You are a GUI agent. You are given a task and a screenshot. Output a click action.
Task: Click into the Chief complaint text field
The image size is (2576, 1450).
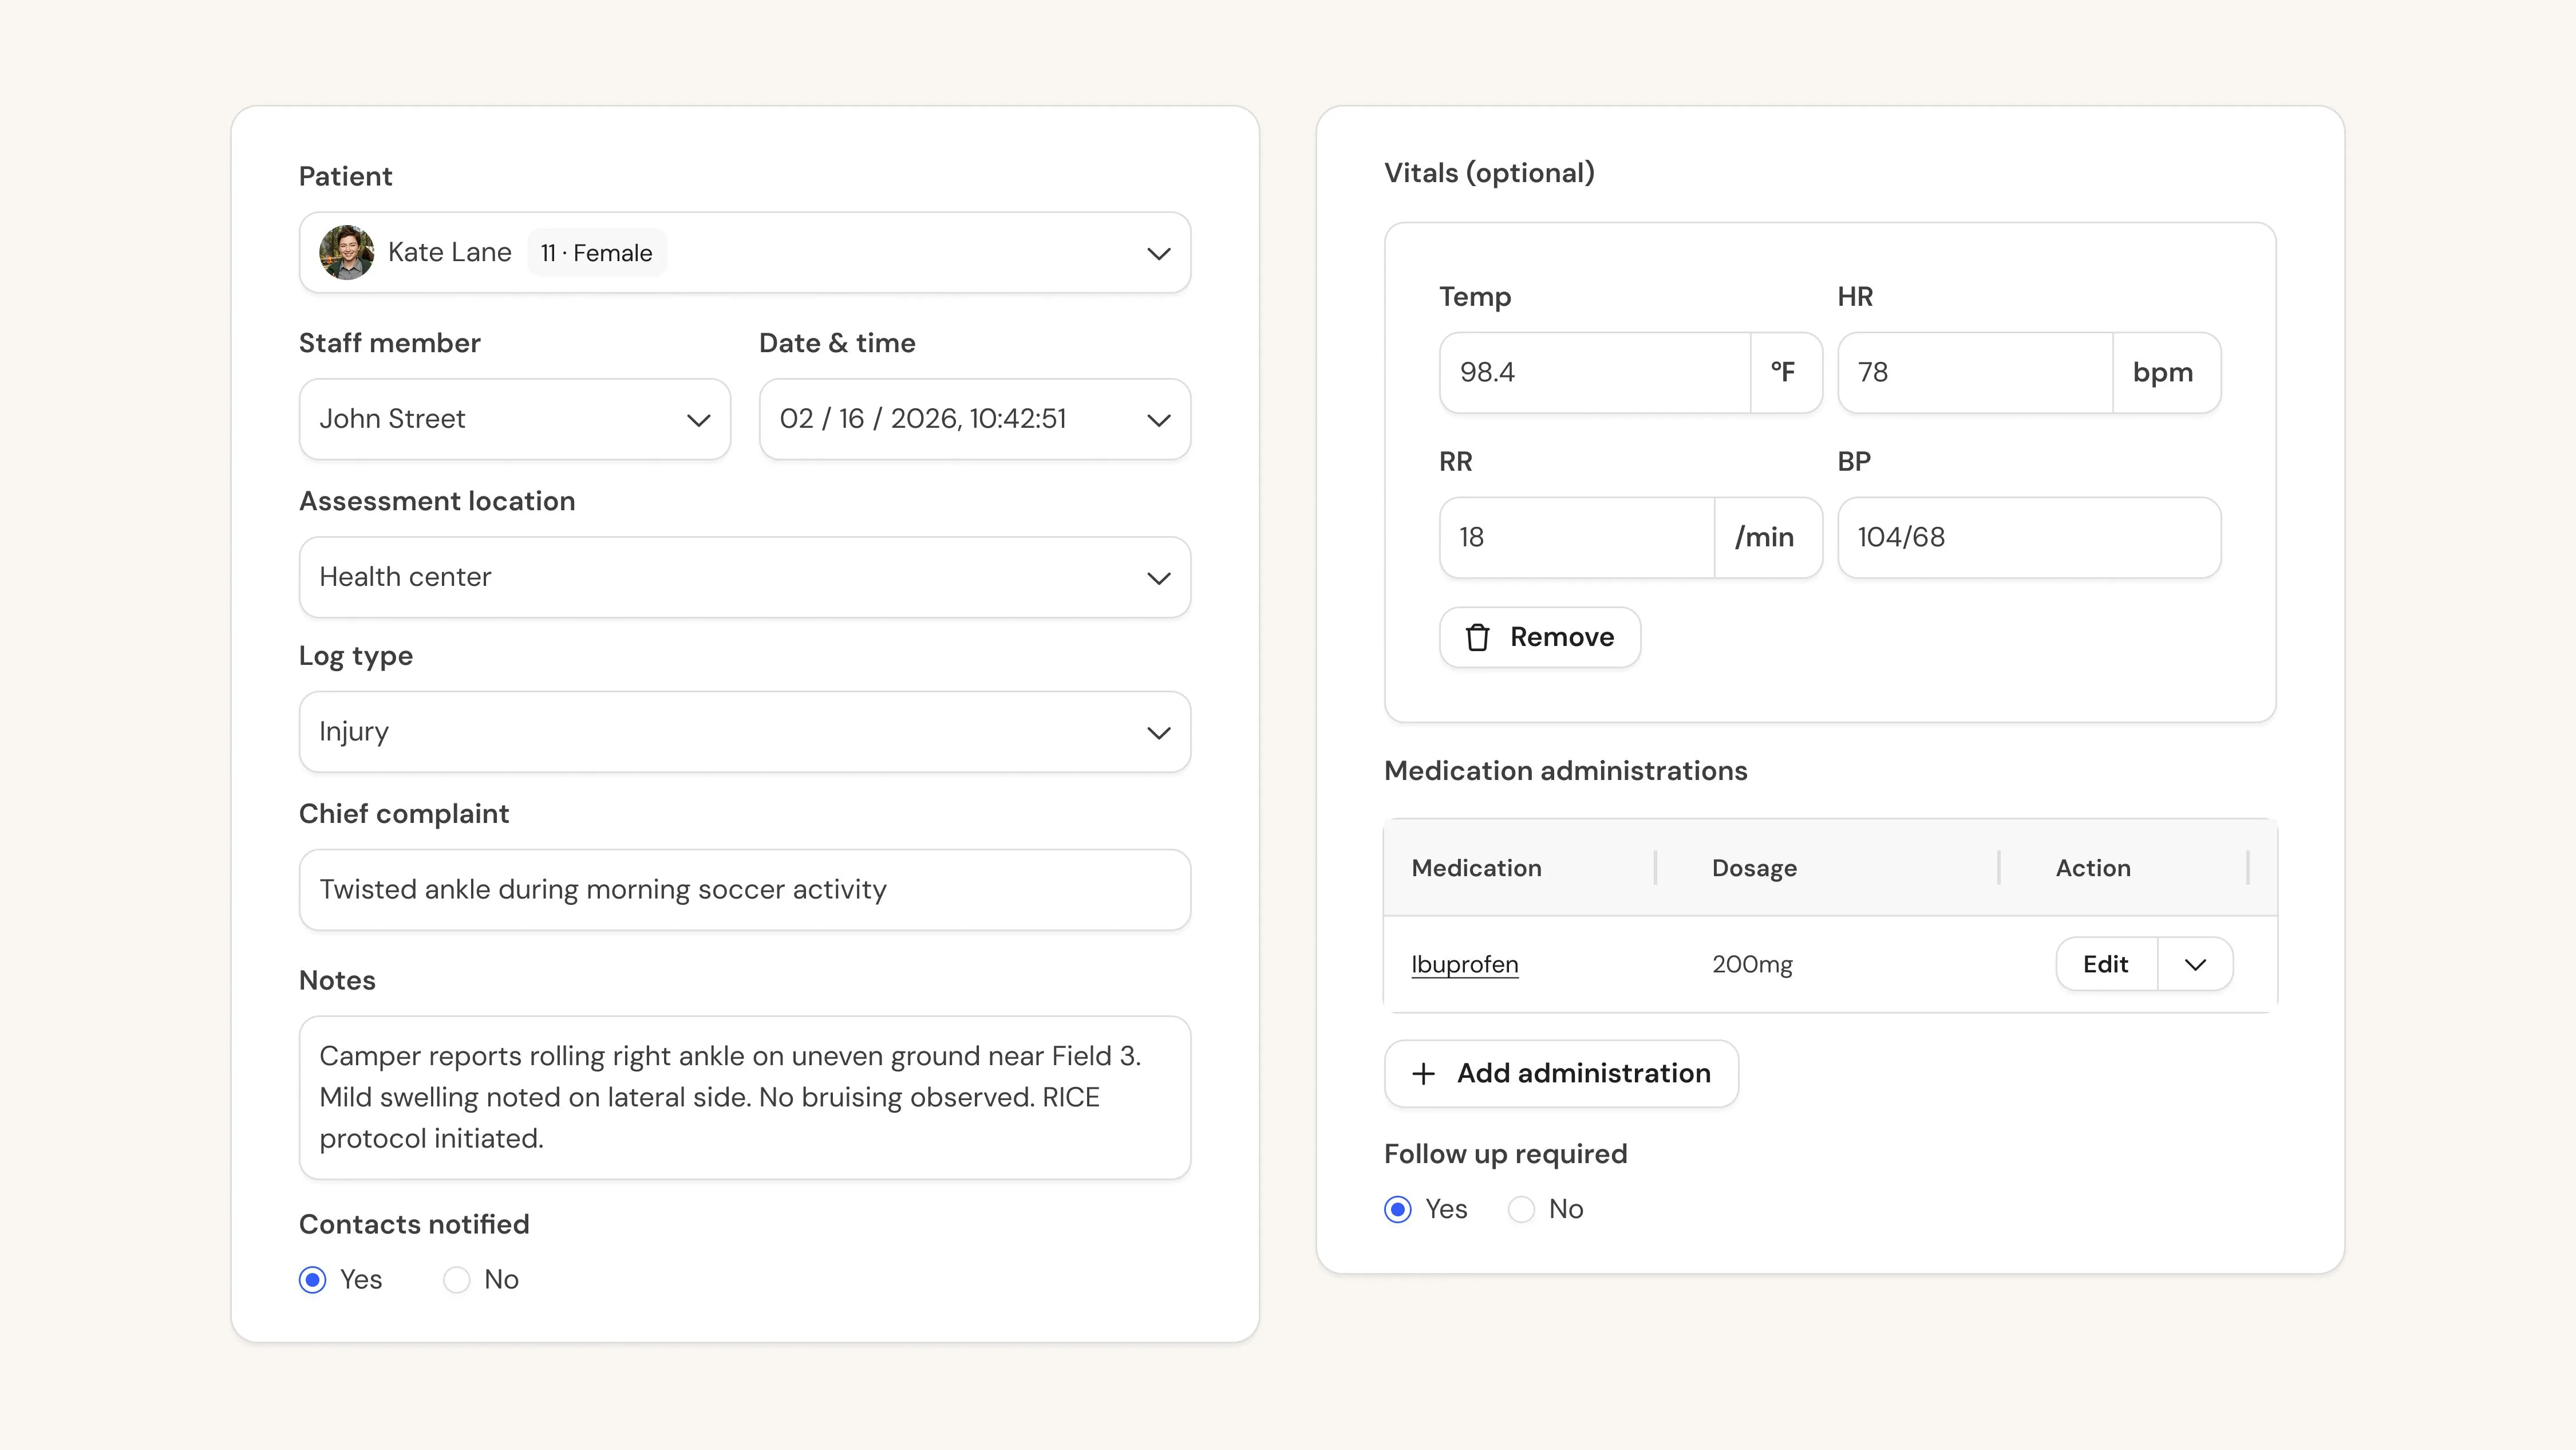point(745,889)
